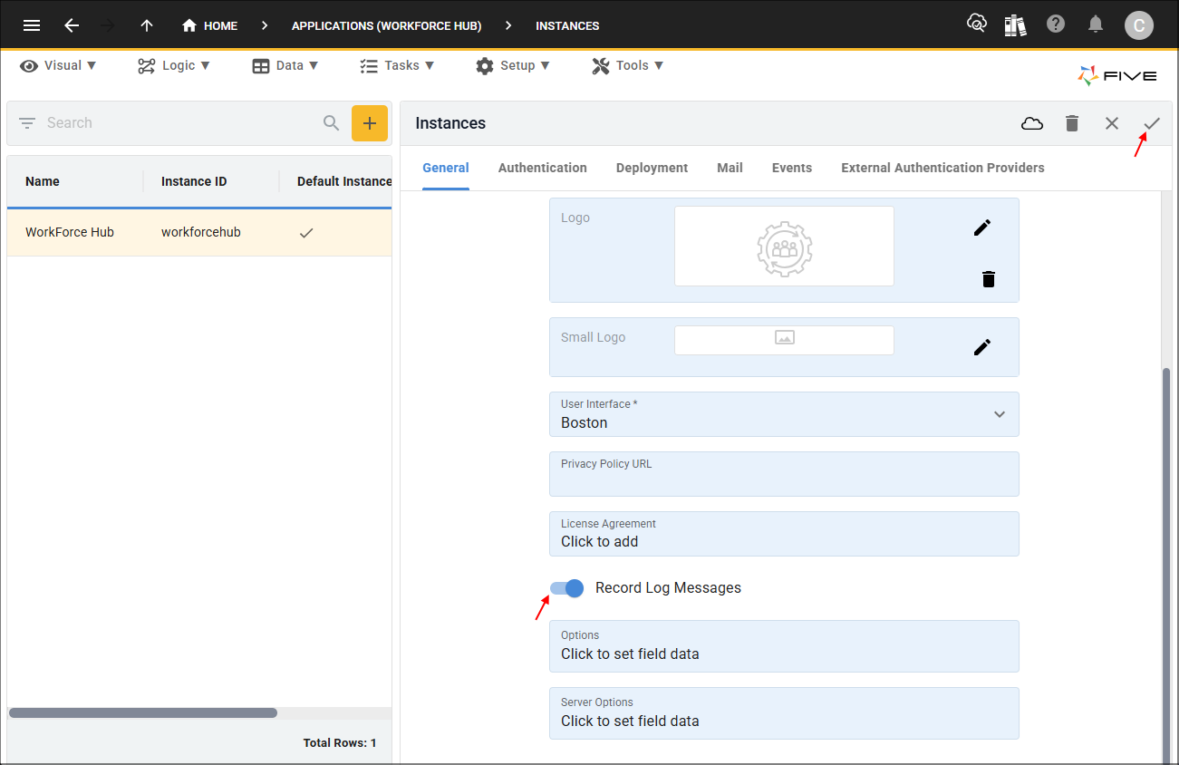Click the Five logo
Image resolution: width=1179 pixels, height=765 pixels.
click(1117, 76)
